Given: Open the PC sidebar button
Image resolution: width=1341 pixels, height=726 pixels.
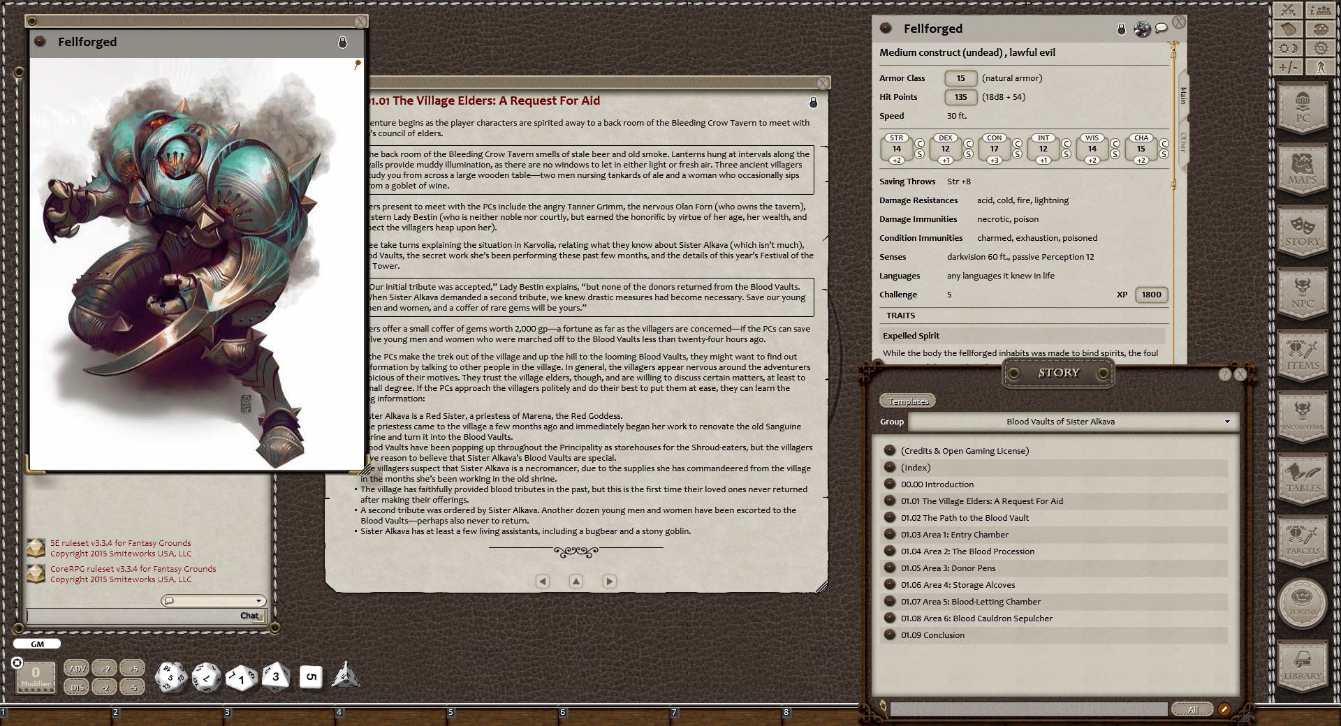Looking at the screenshot, I should (x=1303, y=109).
